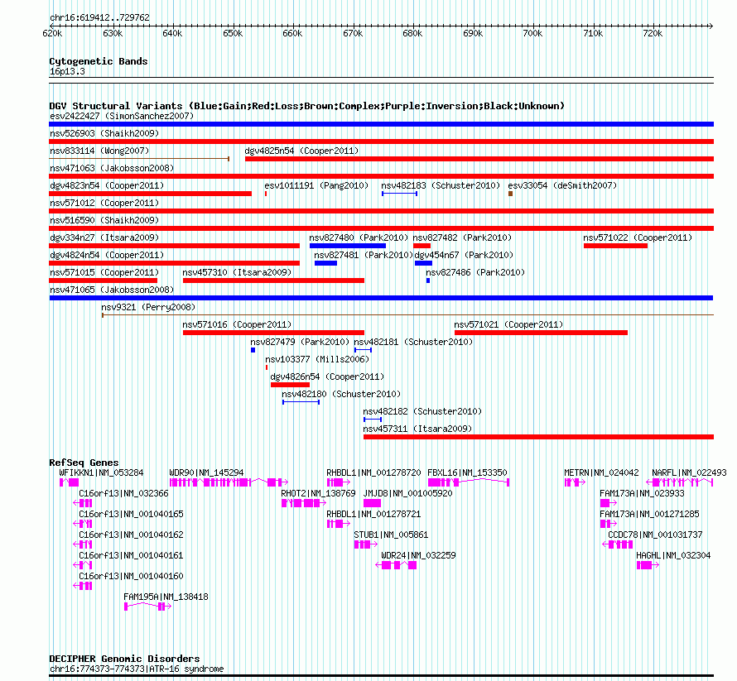Click JMJD8 NM_001005920 gene glyph
Screen dimensions: 737x681
(x=372, y=503)
